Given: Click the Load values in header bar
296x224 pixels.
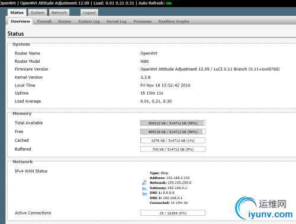Looking at the screenshot, I should coord(114,3).
